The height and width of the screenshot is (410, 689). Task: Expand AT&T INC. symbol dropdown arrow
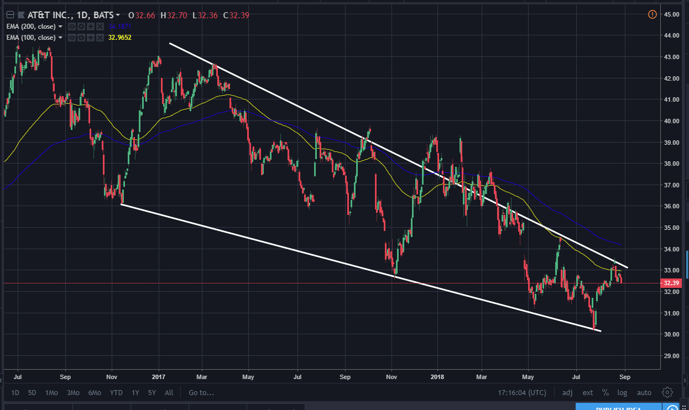tap(118, 15)
